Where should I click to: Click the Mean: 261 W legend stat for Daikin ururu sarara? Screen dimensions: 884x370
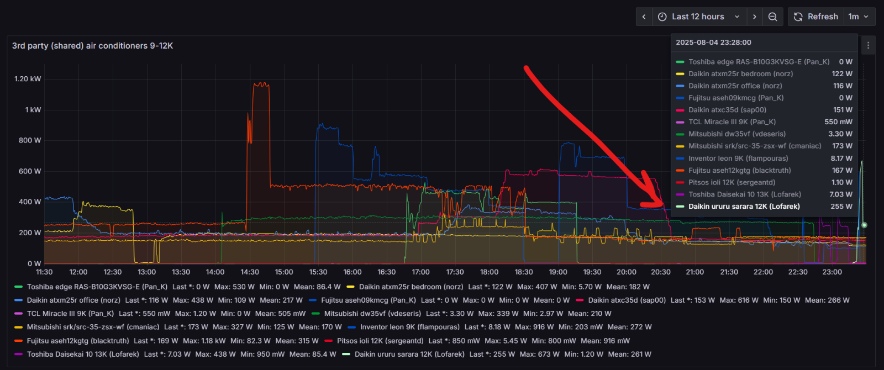(630, 354)
